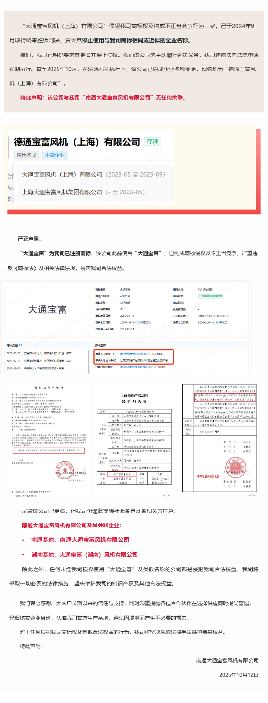
Task: Click the green registered trademark status badge
Action: coord(210,296)
